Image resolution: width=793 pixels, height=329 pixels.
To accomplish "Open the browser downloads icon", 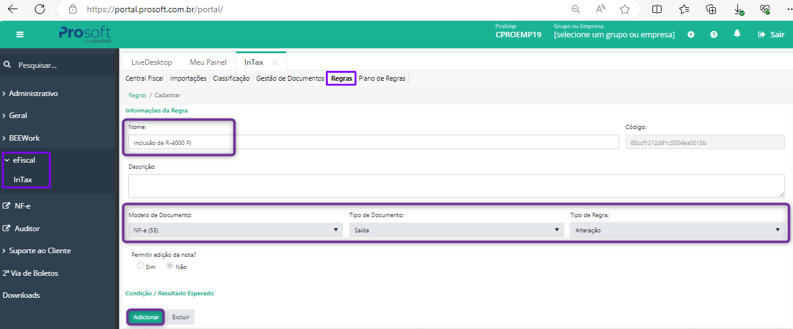I will tap(739, 9).
